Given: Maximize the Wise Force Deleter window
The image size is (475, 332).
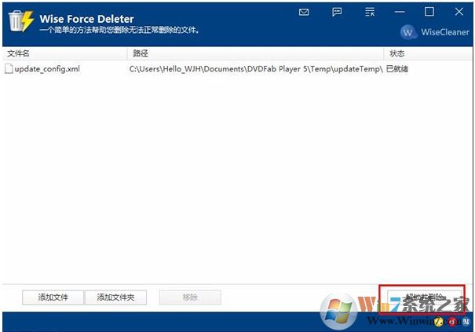Looking at the screenshot, I should point(429,12).
